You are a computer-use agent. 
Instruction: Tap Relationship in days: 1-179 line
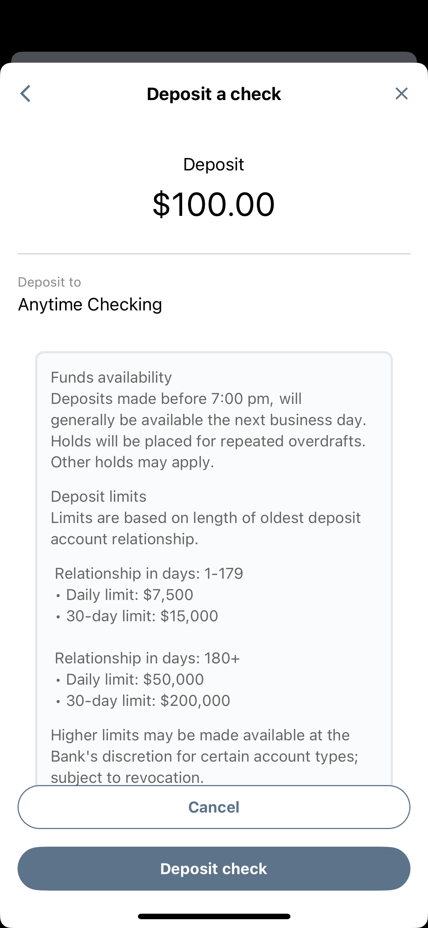pyautogui.click(x=149, y=574)
